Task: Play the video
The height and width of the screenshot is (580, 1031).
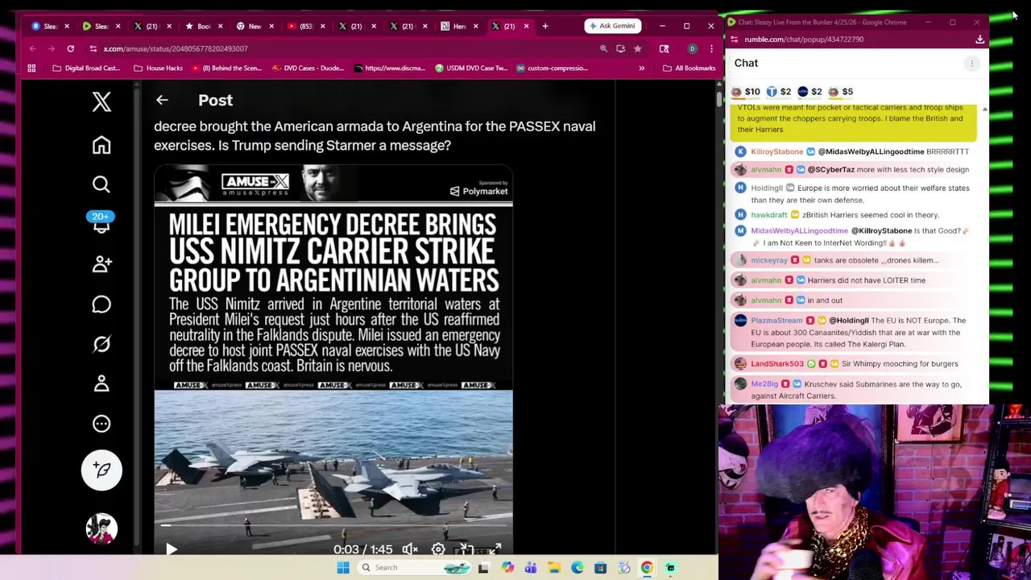Action: click(172, 549)
